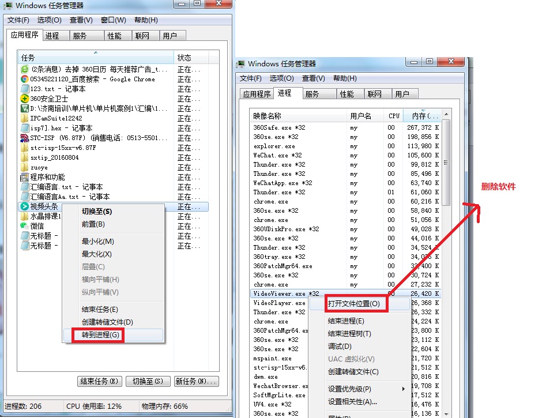Choose 设置相关性(A)... in the process menu
This screenshot has height=418, width=546.
coord(360,402)
